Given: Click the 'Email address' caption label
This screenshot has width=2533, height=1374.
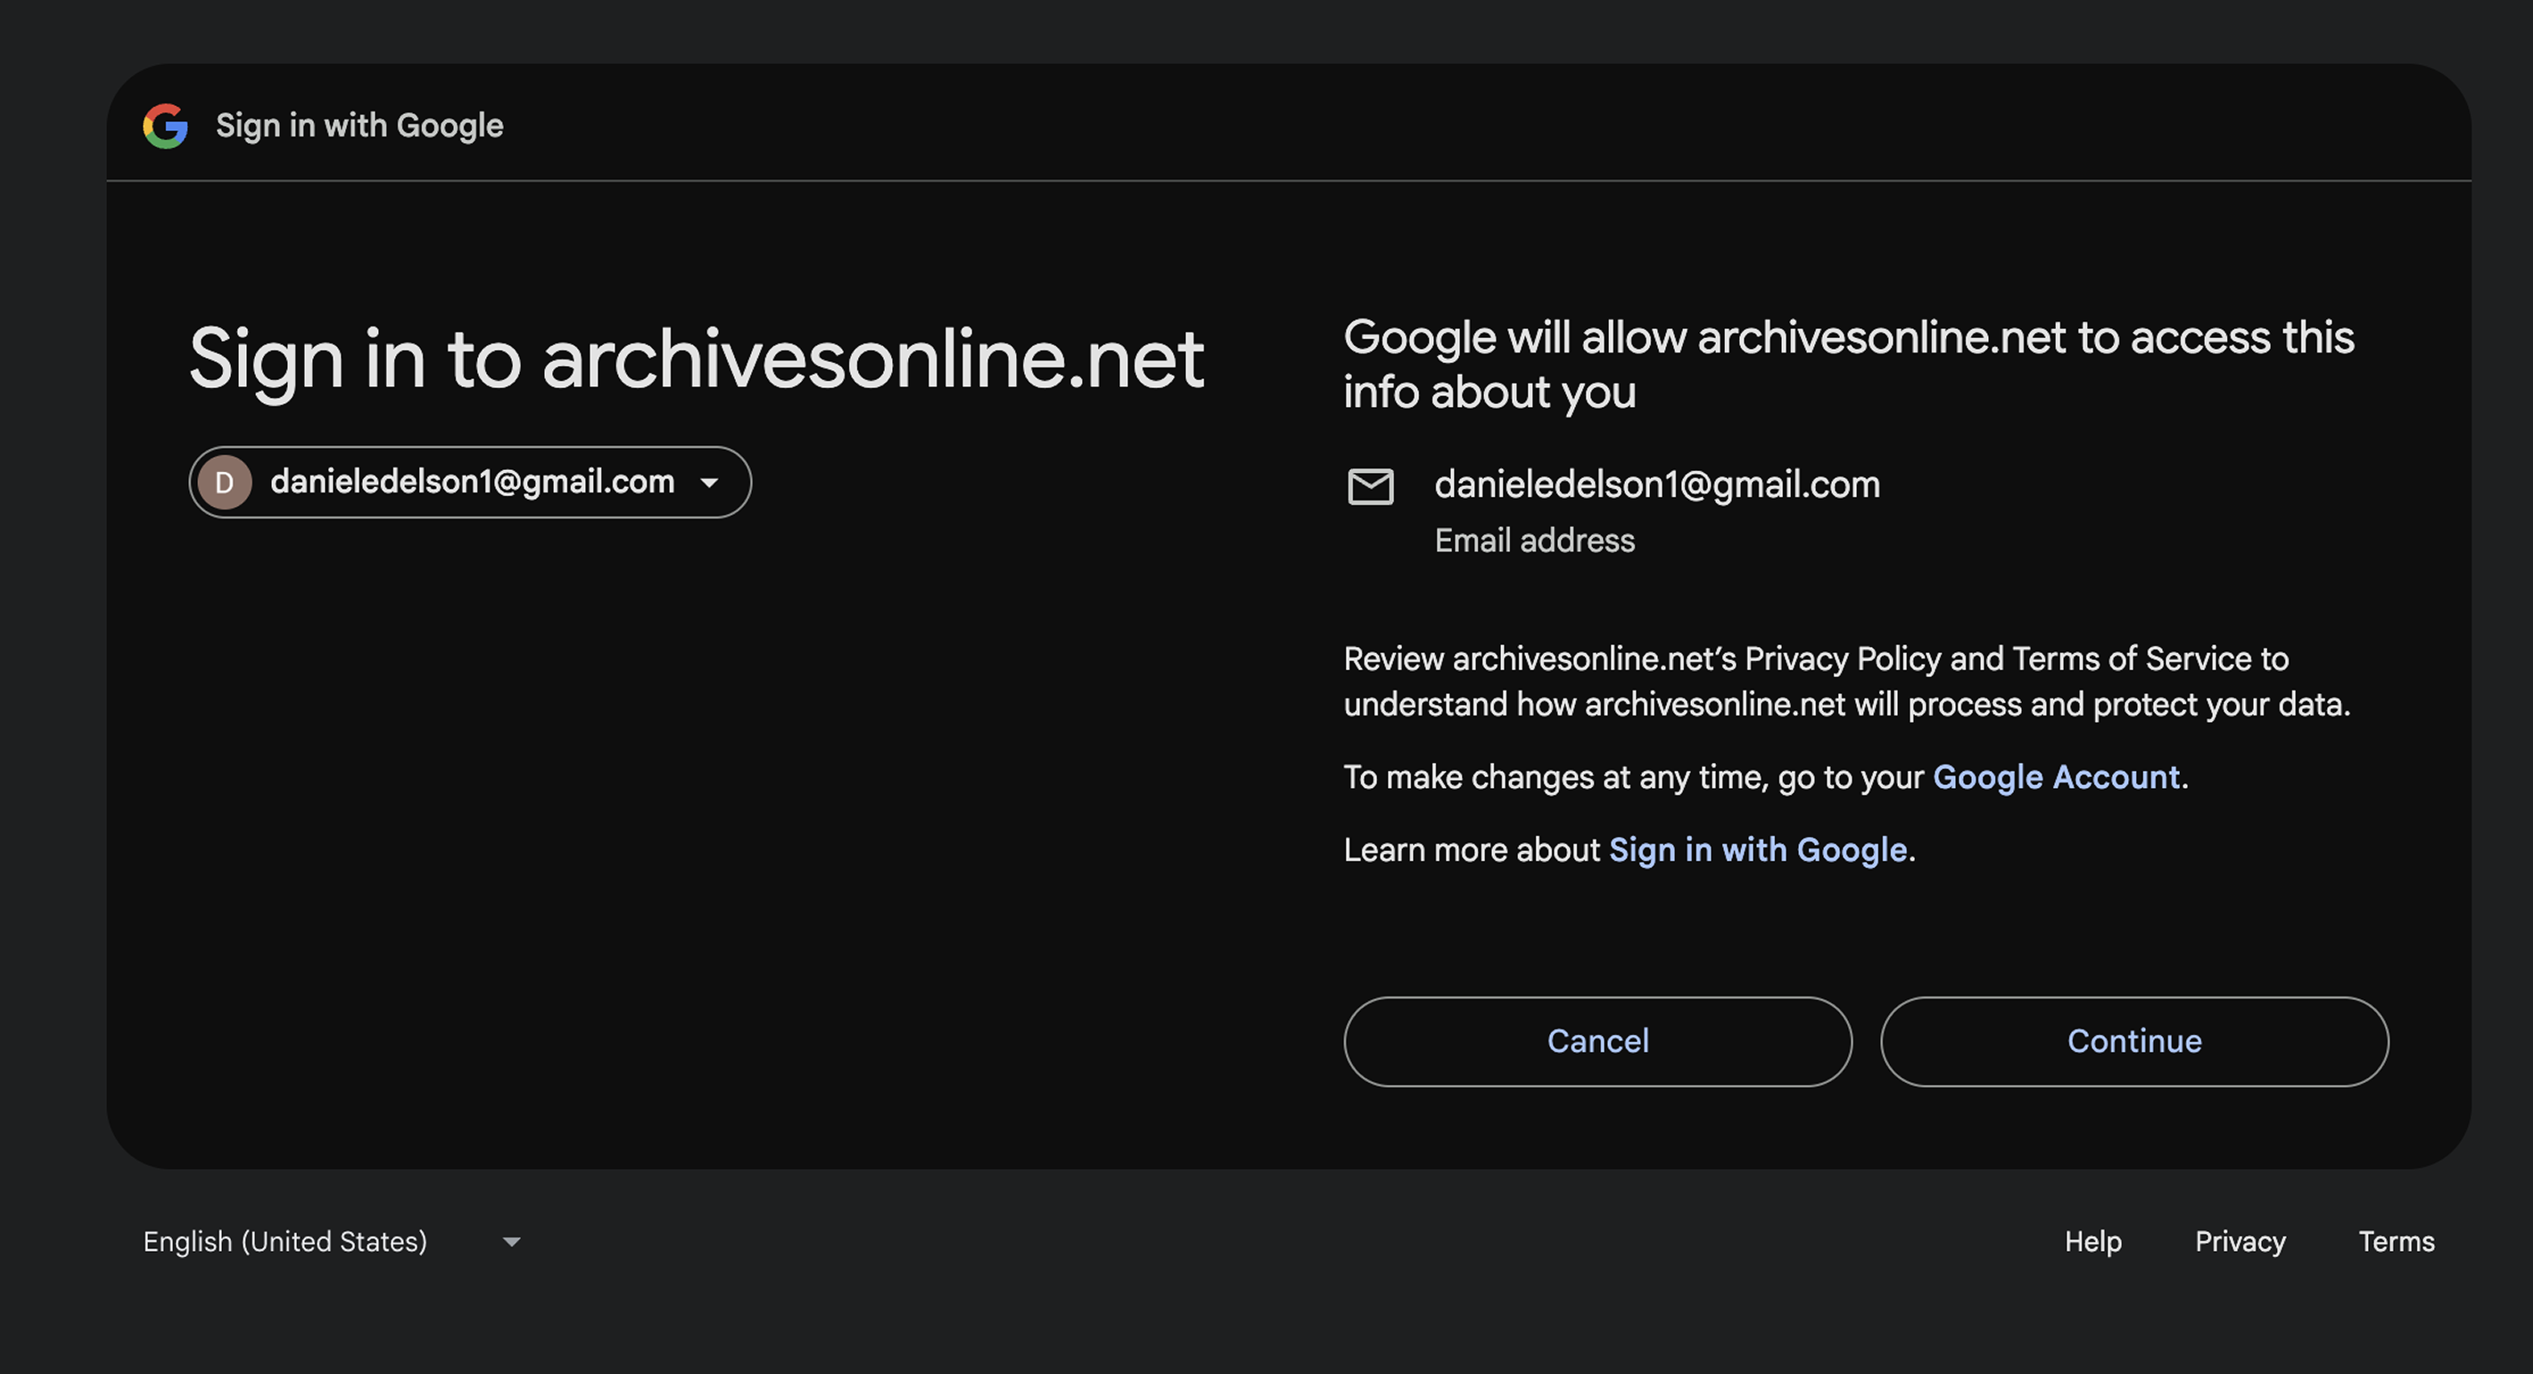Looking at the screenshot, I should 1534,541.
